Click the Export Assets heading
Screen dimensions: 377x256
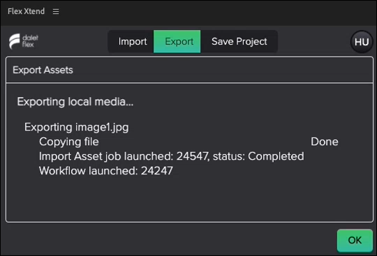click(x=43, y=70)
